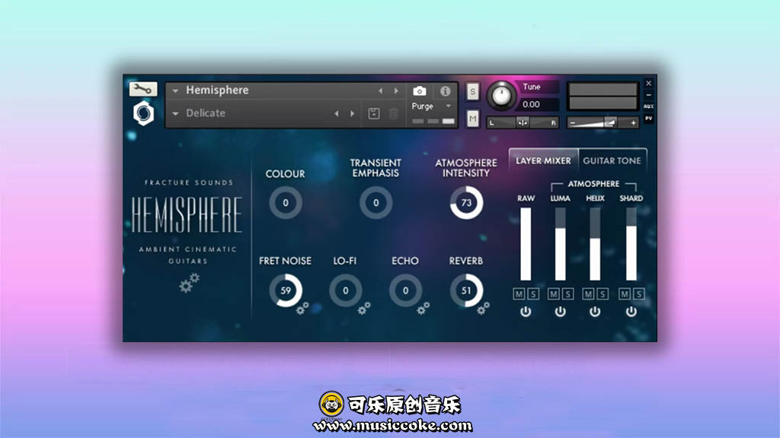Viewport: 780px width, 438px height.
Task: Click the Echo knob
Action: click(405, 290)
